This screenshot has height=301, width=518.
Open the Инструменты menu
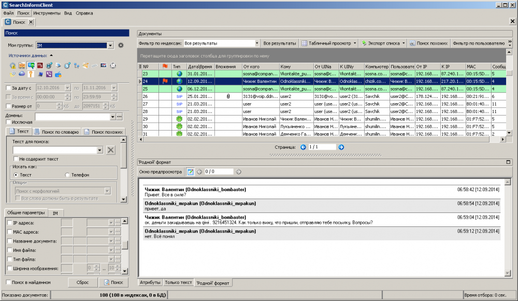pyautogui.click(x=47, y=12)
